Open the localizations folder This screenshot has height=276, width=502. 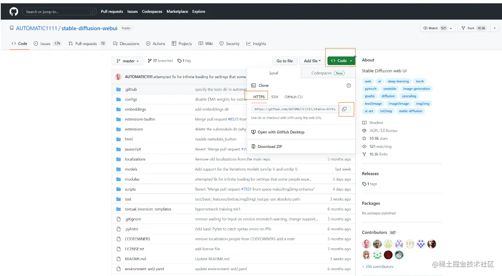[x=135, y=159]
